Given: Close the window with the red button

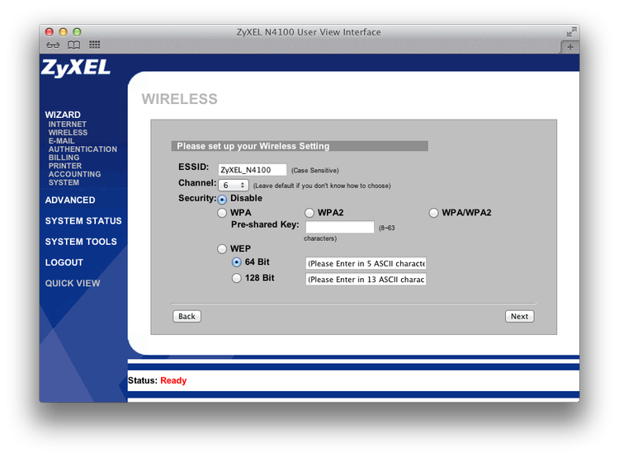Looking at the screenshot, I should (x=50, y=32).
